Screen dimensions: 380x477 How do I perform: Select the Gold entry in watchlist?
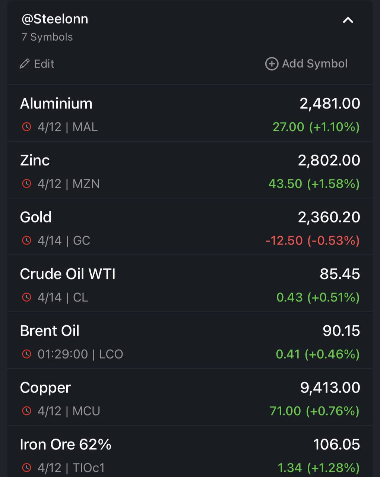point(190,227)
